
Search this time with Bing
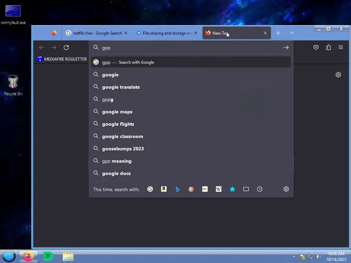178,189
